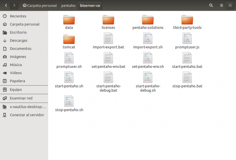
Task: Select the data folder icon
Action: (x=69, y=20)
